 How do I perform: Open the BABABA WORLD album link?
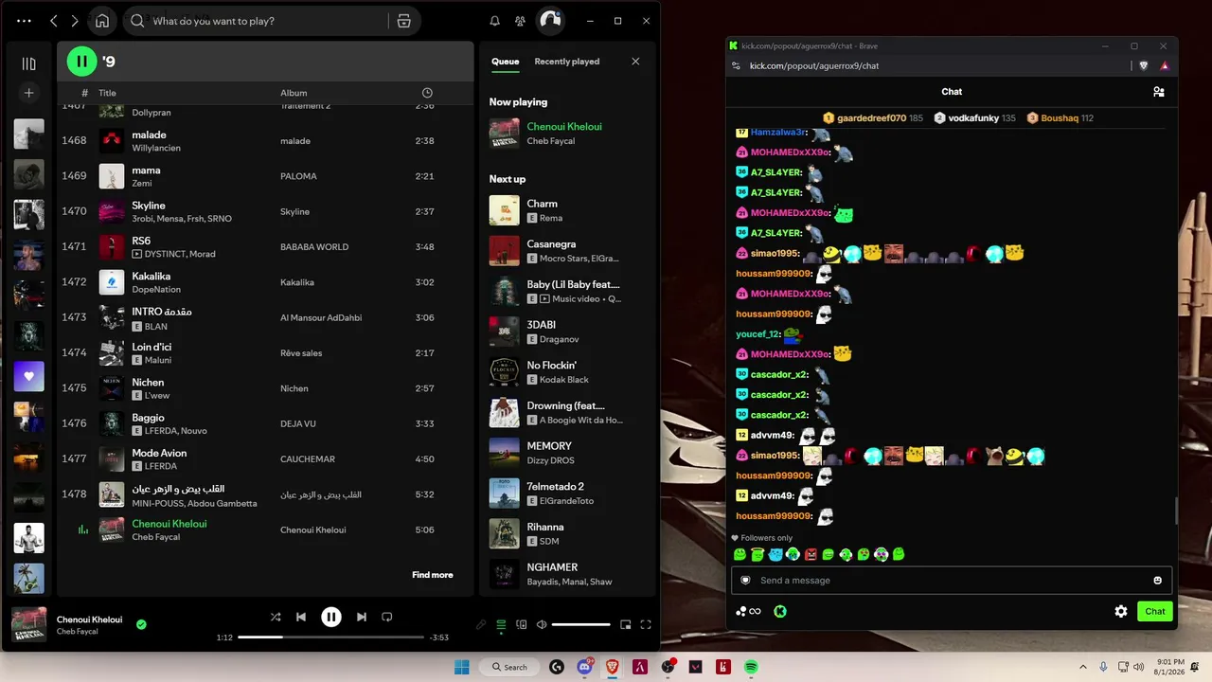pos(314,247)
